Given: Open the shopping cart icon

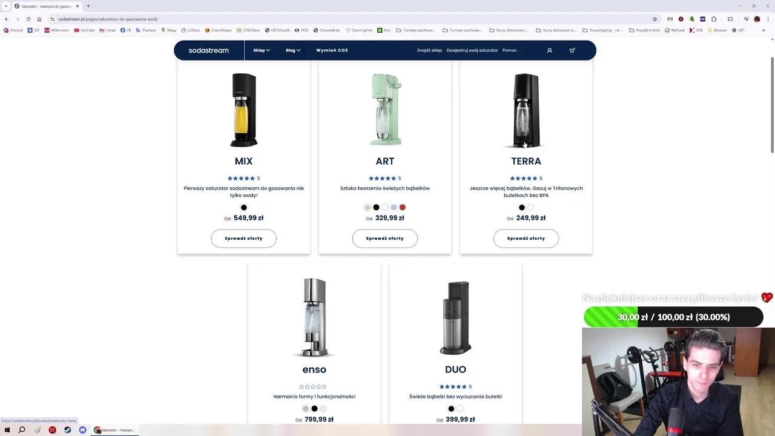Looking at the screenshot, I should [572, 50].
